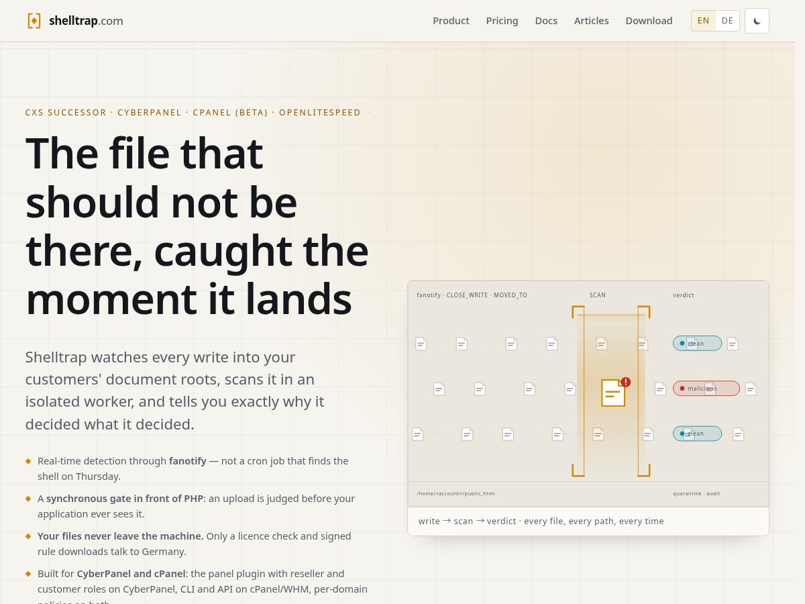
Task: Open the Product menu item
Action: [x=451, y=21]
